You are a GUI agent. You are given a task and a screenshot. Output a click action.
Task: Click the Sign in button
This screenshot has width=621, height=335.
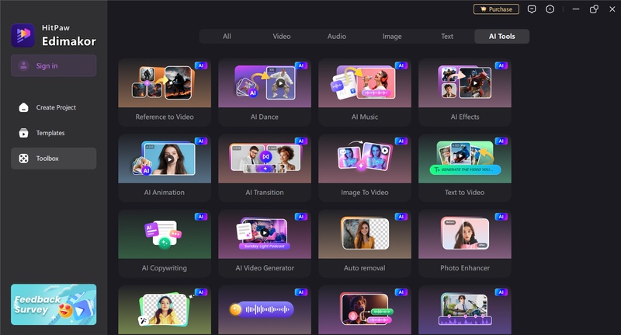(x=54, y=65)
